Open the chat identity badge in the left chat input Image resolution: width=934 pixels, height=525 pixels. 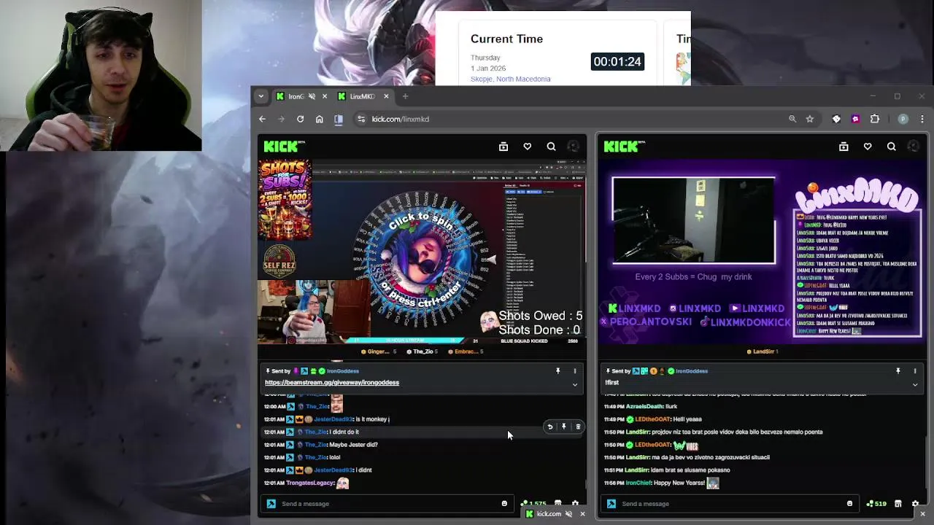coord(271,504)
